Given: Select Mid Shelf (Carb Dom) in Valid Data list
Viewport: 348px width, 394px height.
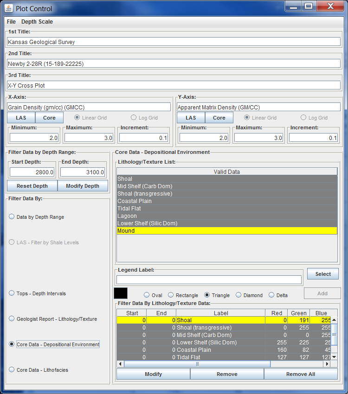Looking at the screenshot, I should tap(227, 186).
